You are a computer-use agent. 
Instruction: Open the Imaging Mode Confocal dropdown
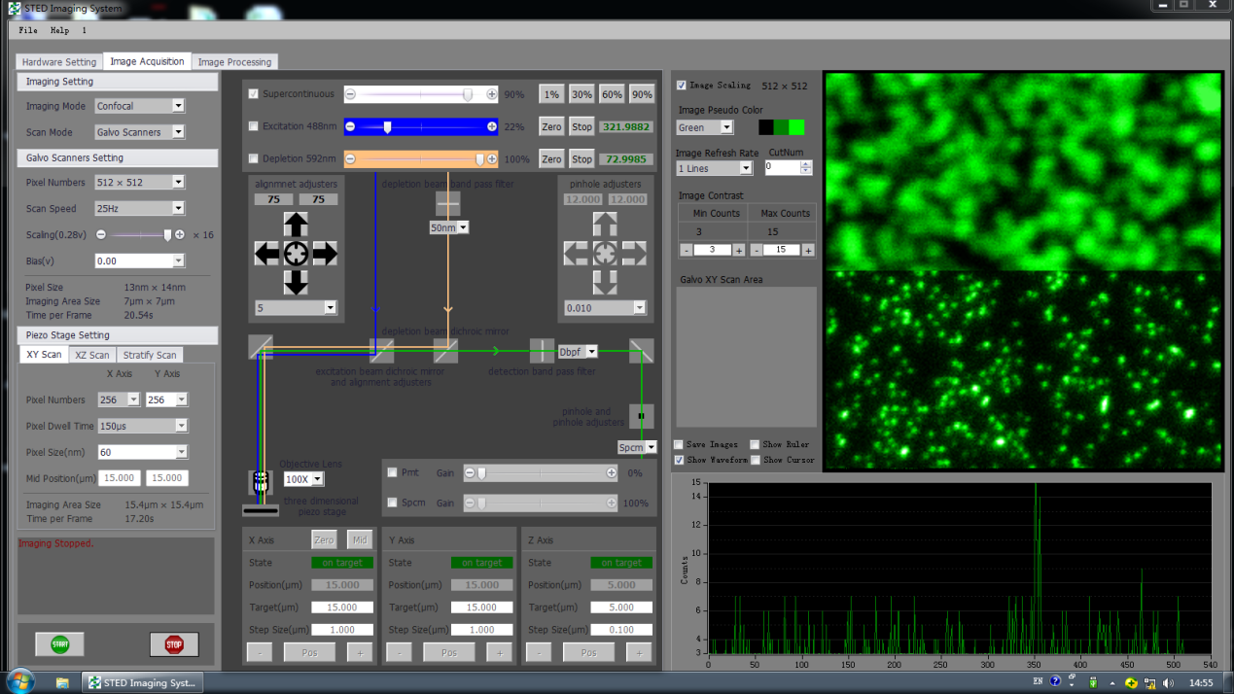[139, 106]
